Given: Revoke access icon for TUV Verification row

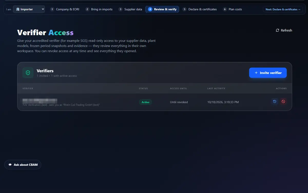Looking at the screenshot, I should pos(283,101).
